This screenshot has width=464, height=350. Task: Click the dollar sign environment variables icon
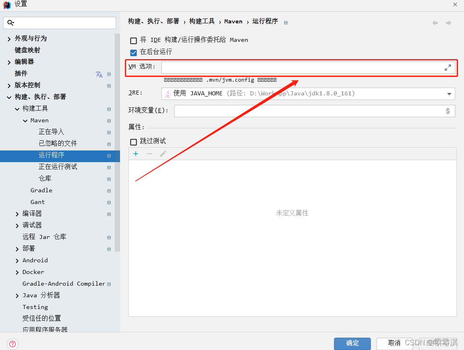pyautogui.click(x=447, y=111)
